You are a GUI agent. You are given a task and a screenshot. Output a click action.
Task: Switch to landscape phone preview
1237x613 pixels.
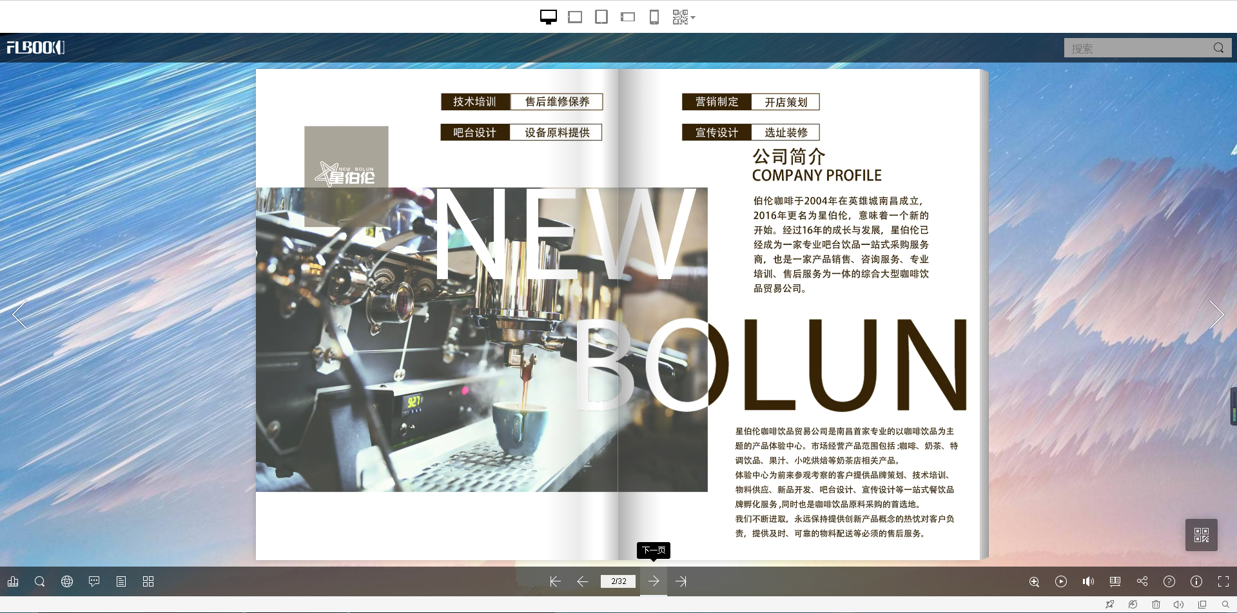[x=628, y=17]
